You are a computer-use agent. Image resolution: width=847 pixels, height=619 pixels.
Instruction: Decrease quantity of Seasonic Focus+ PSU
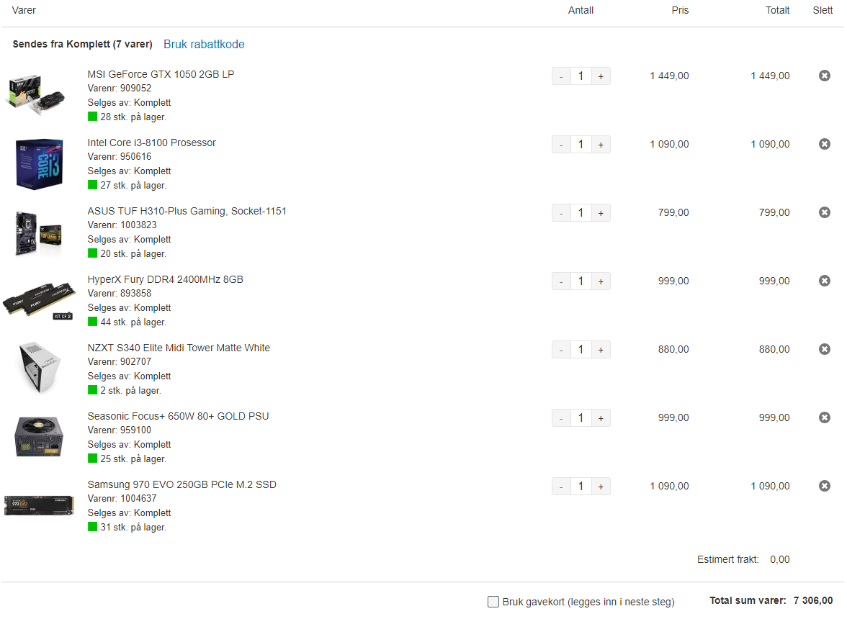click(x=561, y=418)
